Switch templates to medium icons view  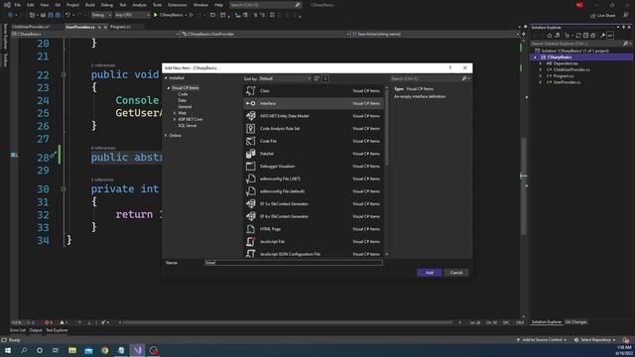(x=325, y=78)
